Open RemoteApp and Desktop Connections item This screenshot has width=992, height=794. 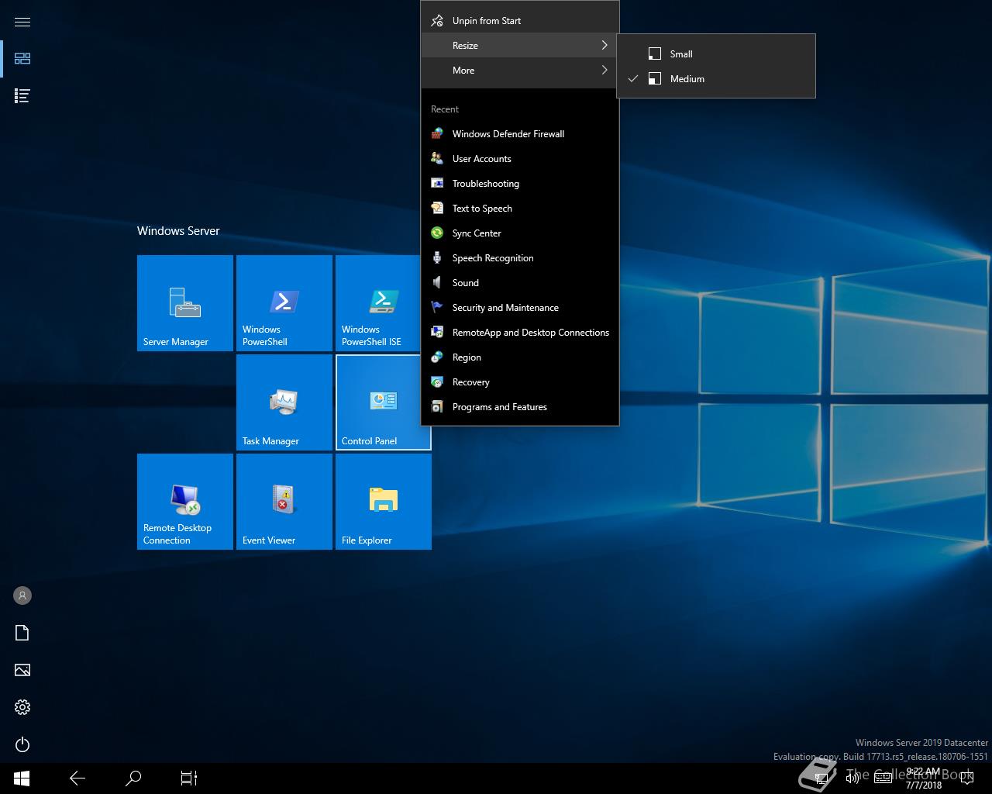[520, 333]
